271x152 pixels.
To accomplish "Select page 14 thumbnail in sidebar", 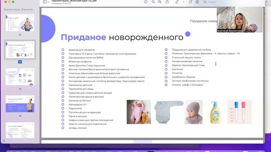I will click(x=20, y=77).
